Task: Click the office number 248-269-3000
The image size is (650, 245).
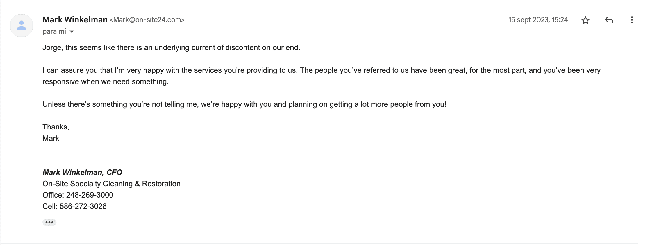Action: [x=90, y=195]
